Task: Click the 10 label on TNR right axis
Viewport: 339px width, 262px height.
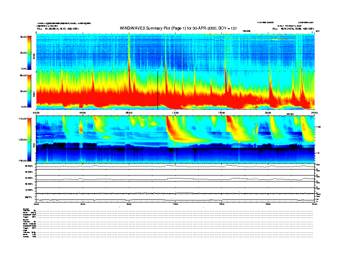Action: click(x=318, y=153)
